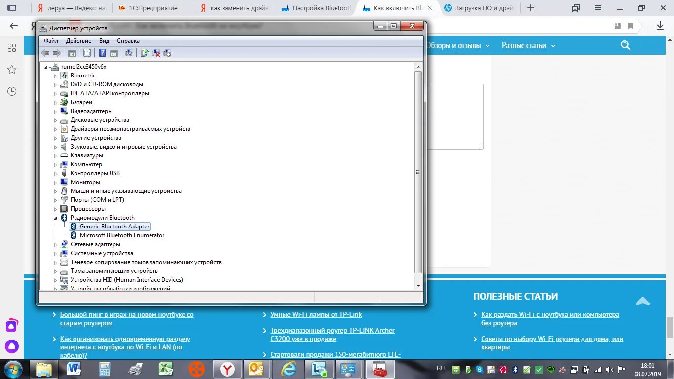Click the Device Manager scrollbar down arrow
The image size is (674, 379).
[418, 285]
